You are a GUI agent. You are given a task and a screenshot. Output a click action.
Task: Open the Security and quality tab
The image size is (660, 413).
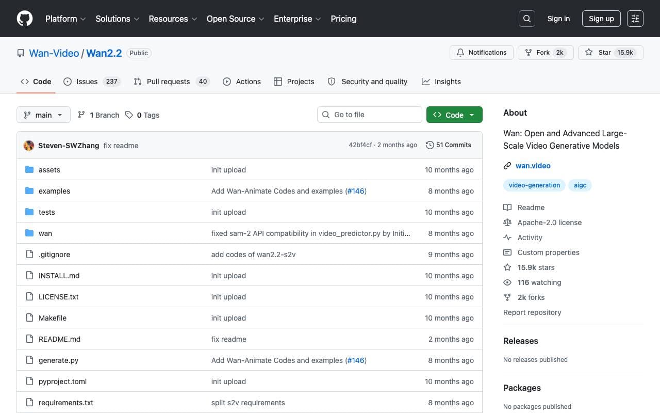click(x=368, y=82)
